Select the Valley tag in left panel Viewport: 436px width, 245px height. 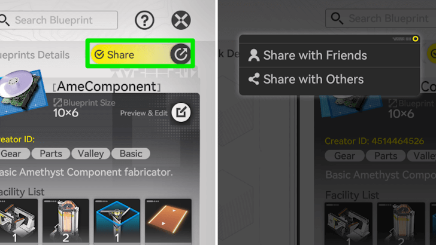[x=90, y=154]
